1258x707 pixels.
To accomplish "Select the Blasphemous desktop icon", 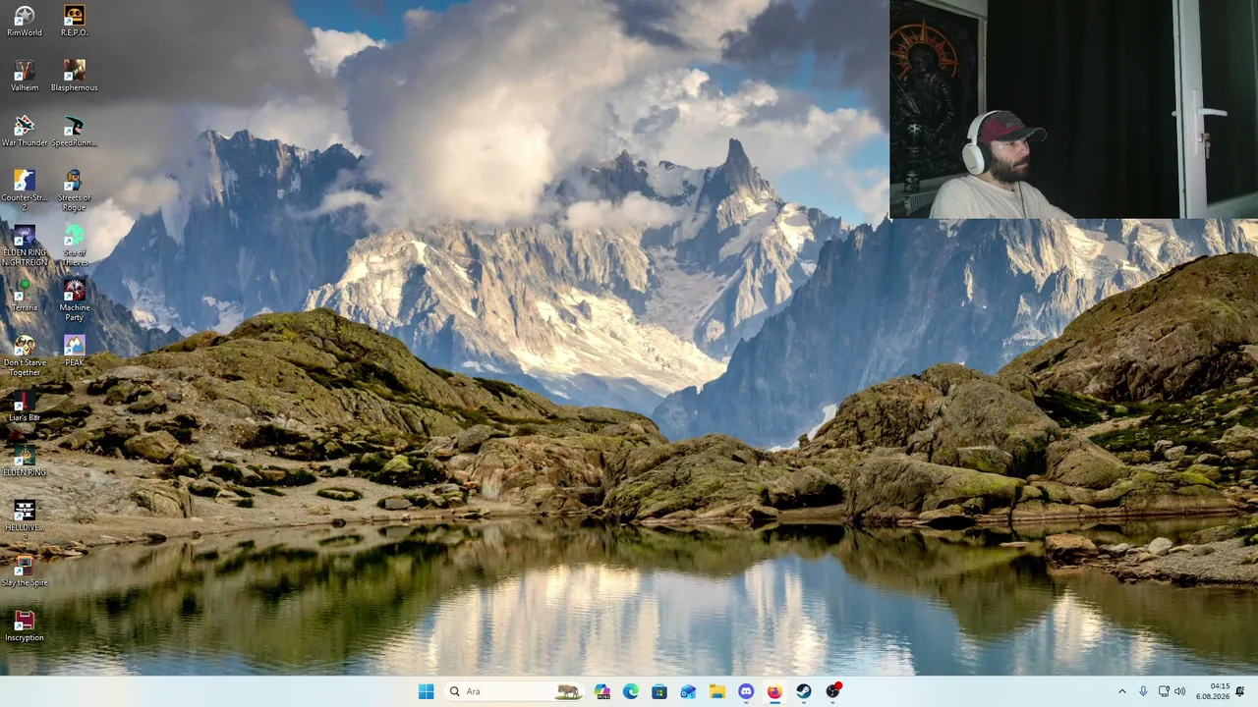I will [x=75, y=76].
